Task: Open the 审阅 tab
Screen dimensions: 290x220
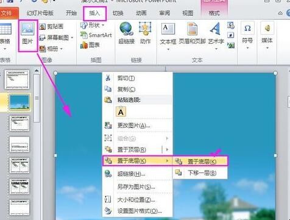Action: [164, 13]
